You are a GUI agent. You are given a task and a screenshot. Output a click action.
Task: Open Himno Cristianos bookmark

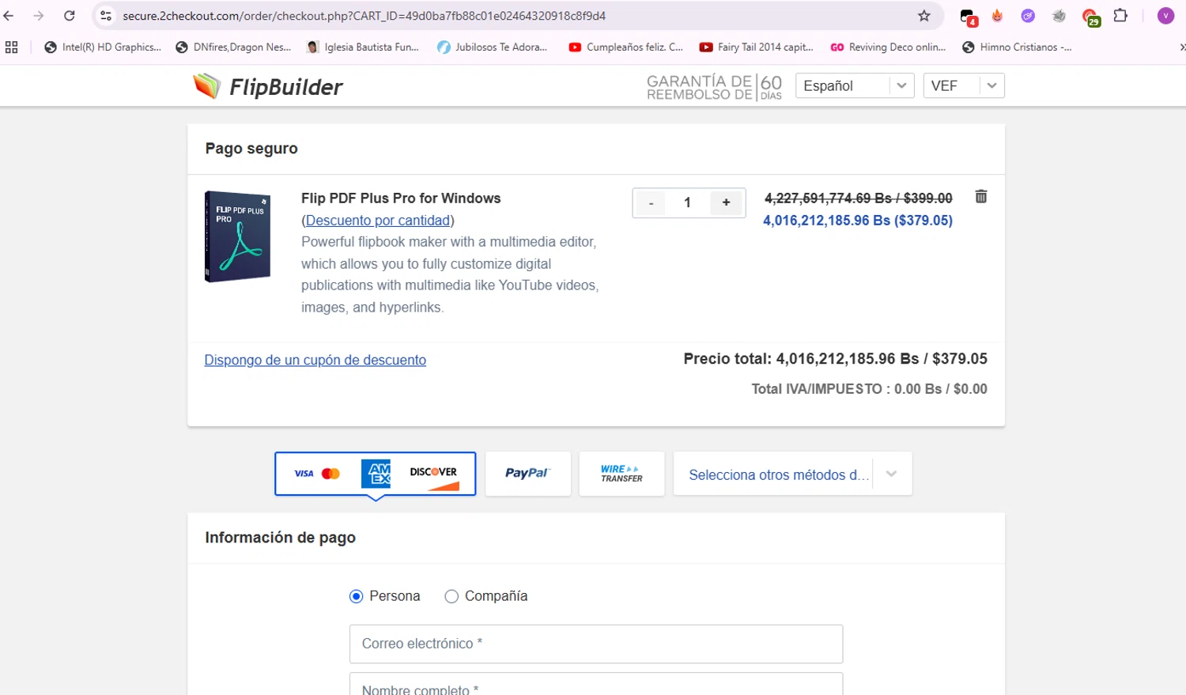[1017, 47]
